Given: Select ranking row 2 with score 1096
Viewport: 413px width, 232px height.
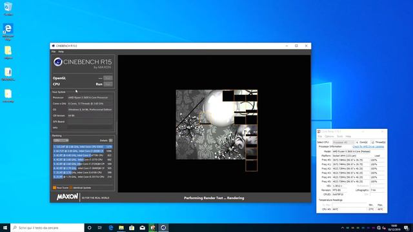Looking at the screenshot, I should click(x=83, y=151).
